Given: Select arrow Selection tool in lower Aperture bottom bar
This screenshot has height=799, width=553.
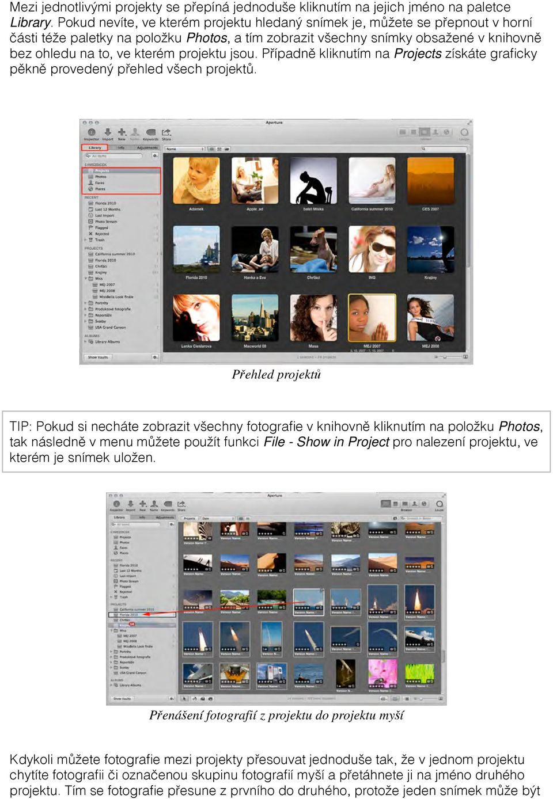Looking at the screenshot, I should 185,698.
